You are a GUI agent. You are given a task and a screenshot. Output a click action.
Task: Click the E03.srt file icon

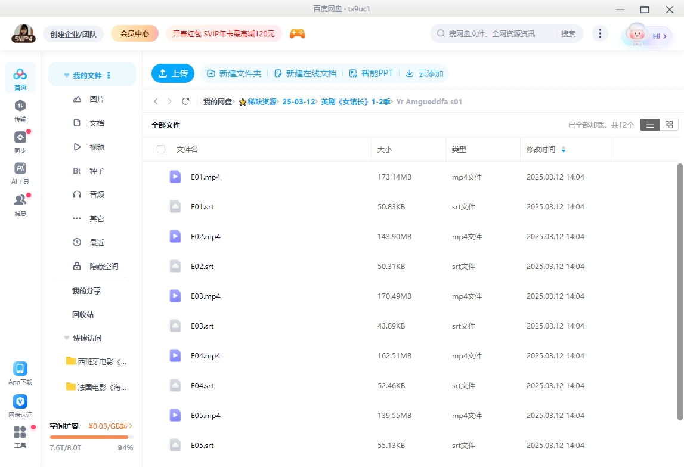pyautogui.click(x=175, y=326)
